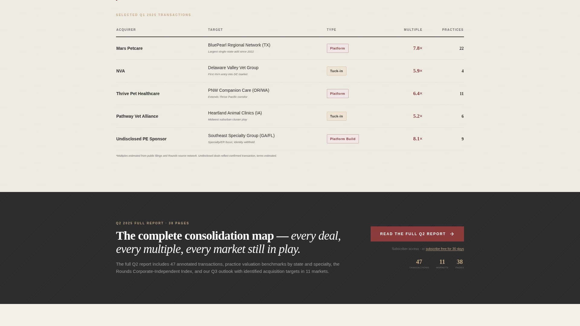The height and width of the screenshot is (326, 580).
Task: Click Delaware Valley Vet Group target
Action: click(233, 68)
